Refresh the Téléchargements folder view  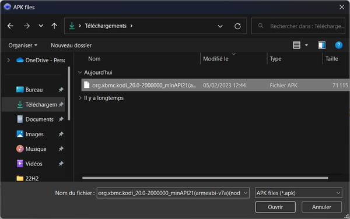tap(237, 26)
